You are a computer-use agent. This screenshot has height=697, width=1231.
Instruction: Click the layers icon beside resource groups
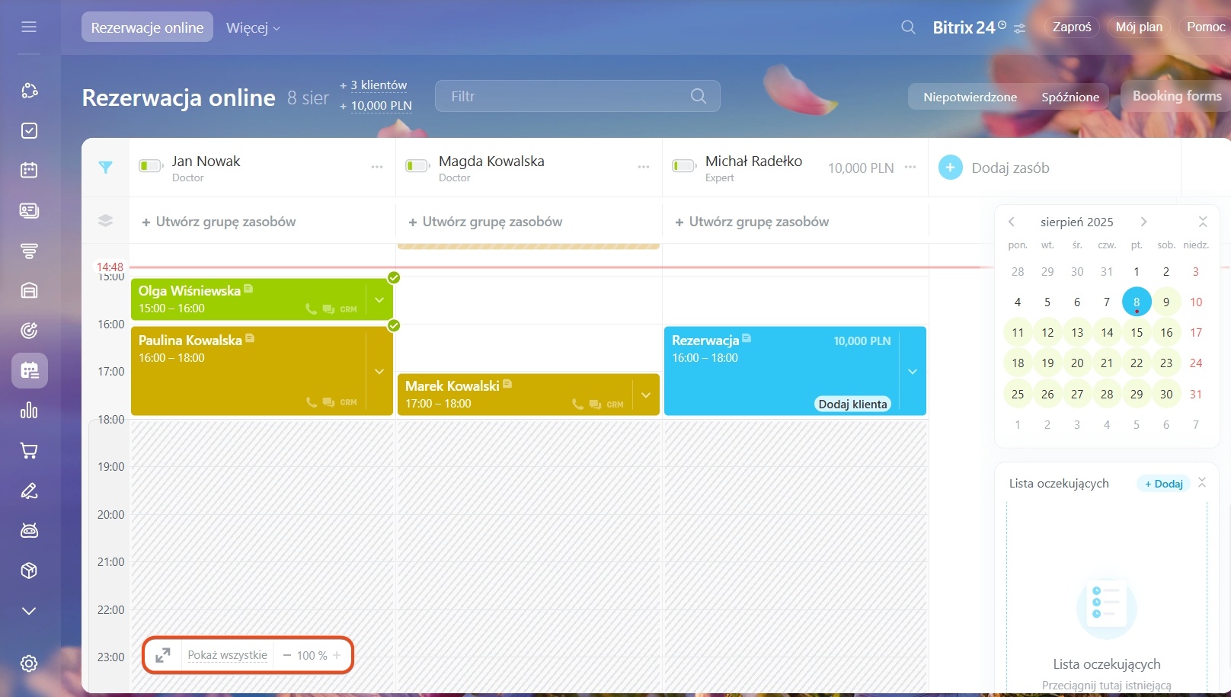[x=105, y=221]
